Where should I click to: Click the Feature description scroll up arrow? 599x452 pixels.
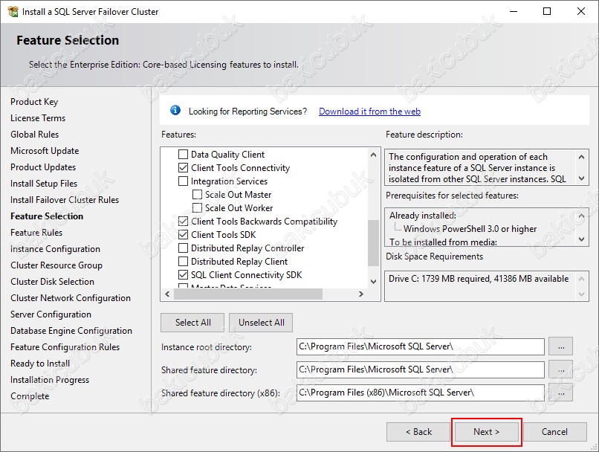[x=581, y=157]
